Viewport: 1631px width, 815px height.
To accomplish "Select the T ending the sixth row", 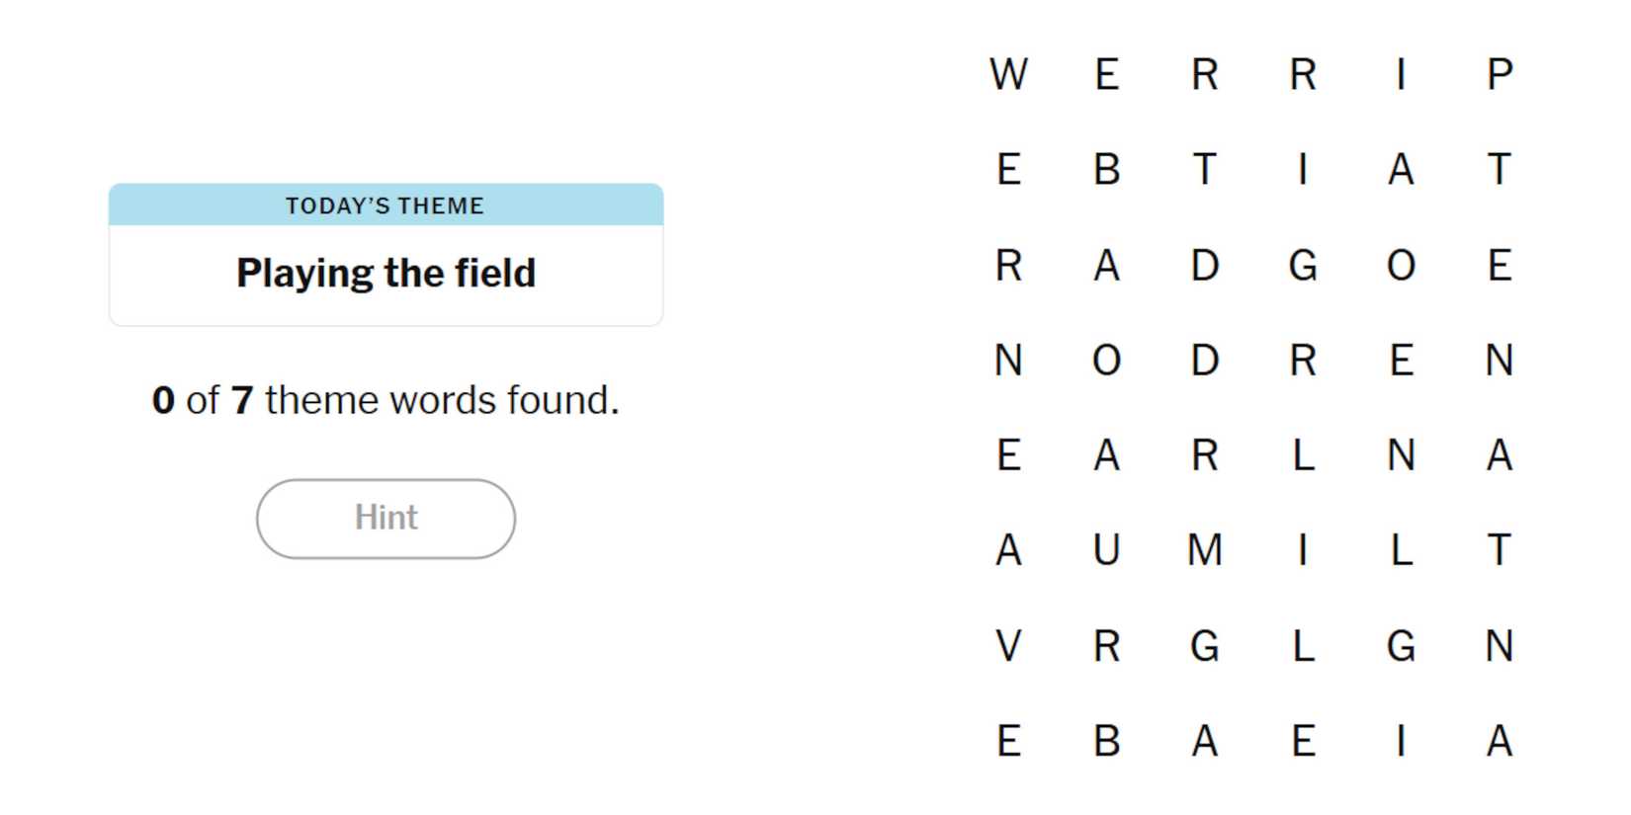I will point(1499,551).
